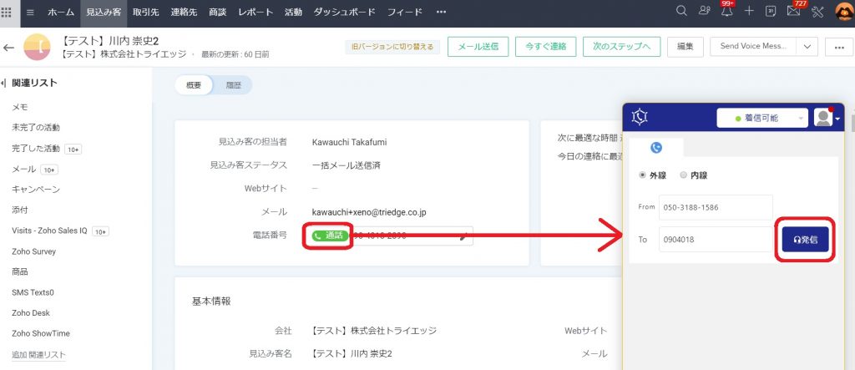855x370 pixels.
Task: Click the lead's round avatar image
Action: [37, 47]
